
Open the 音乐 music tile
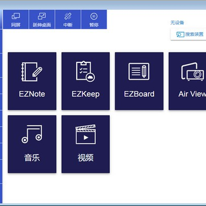tap(32, 144)
